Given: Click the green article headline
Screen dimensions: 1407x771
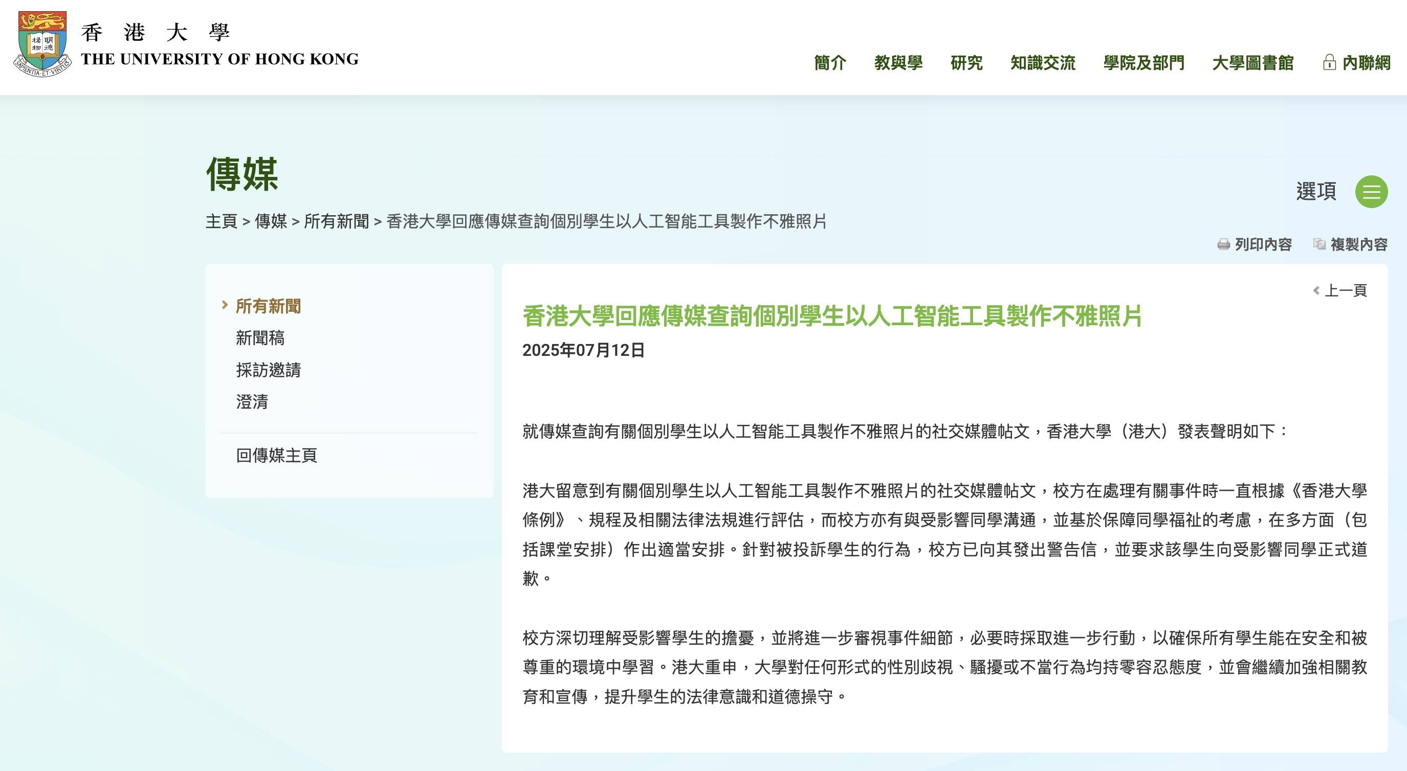Looking at the screenshot, I should (832, 316).
